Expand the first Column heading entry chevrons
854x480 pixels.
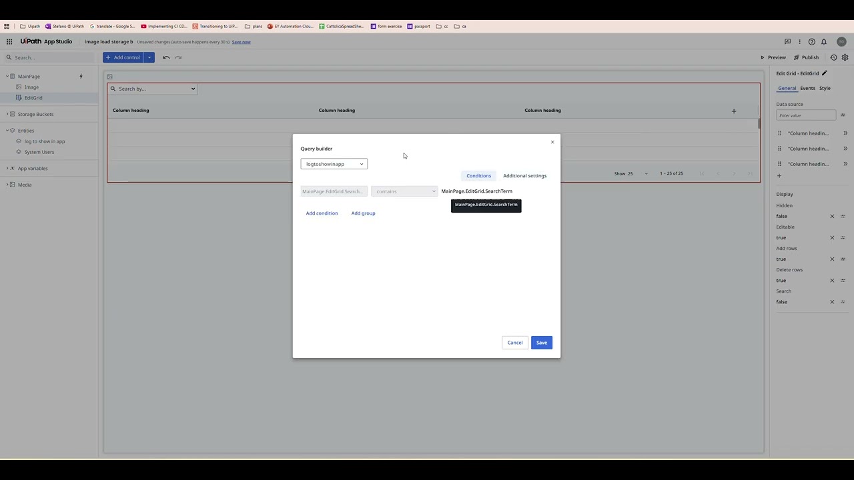pos(845,133)
